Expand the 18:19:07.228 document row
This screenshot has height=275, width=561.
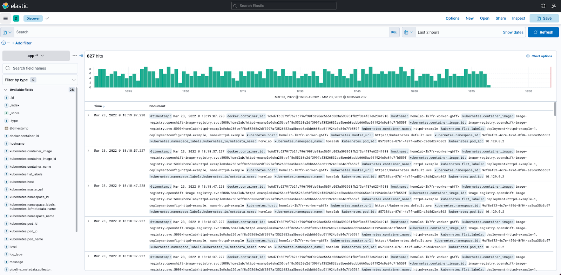click(88, 115)
